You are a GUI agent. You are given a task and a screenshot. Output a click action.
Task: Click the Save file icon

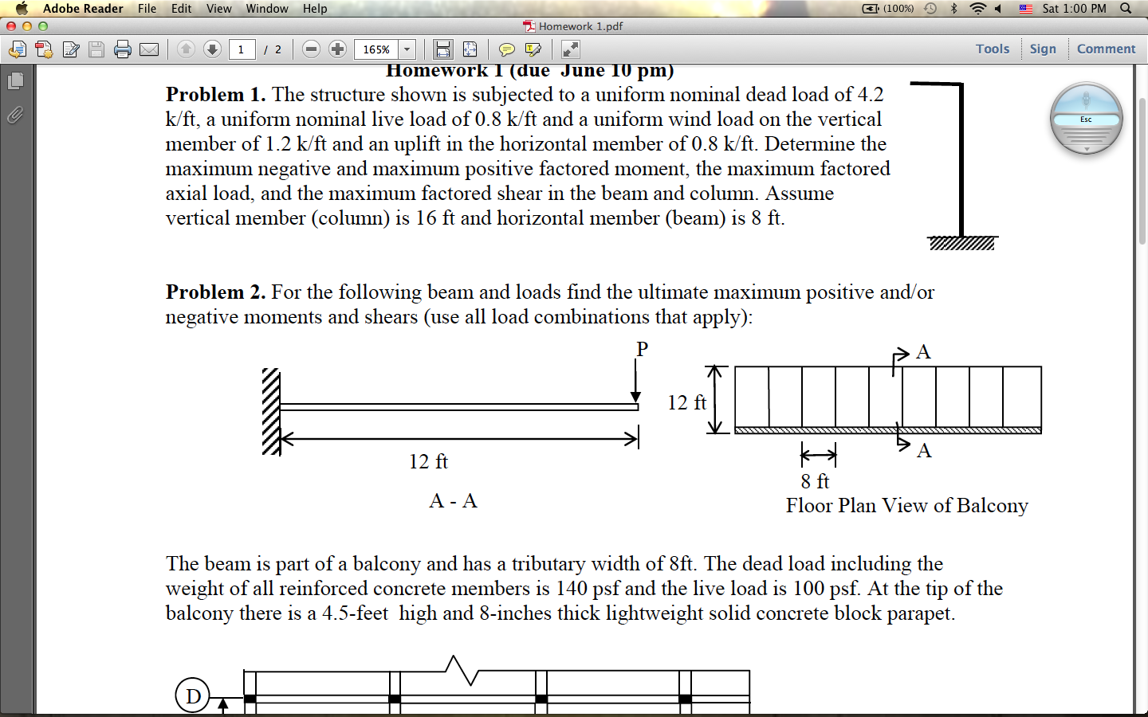tap(96, 49)
